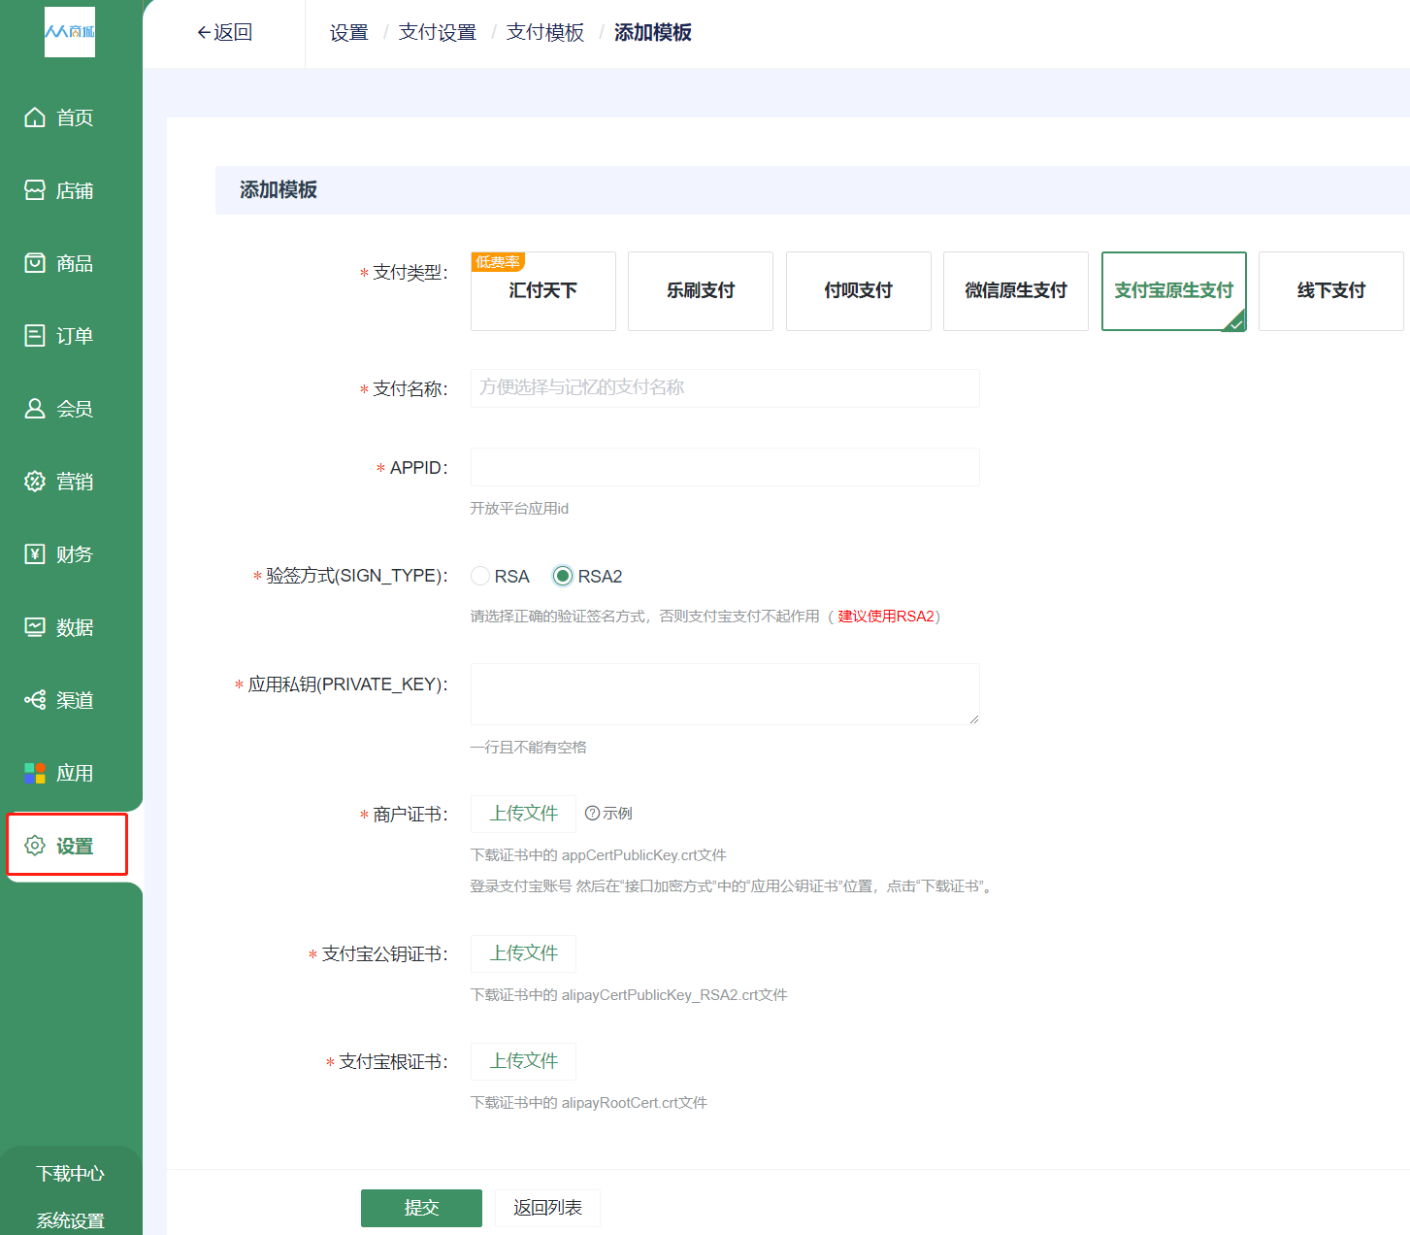Click the data chart icon beside 数据
Viewport: 1410px width, 1235px height.
(35, 627)
